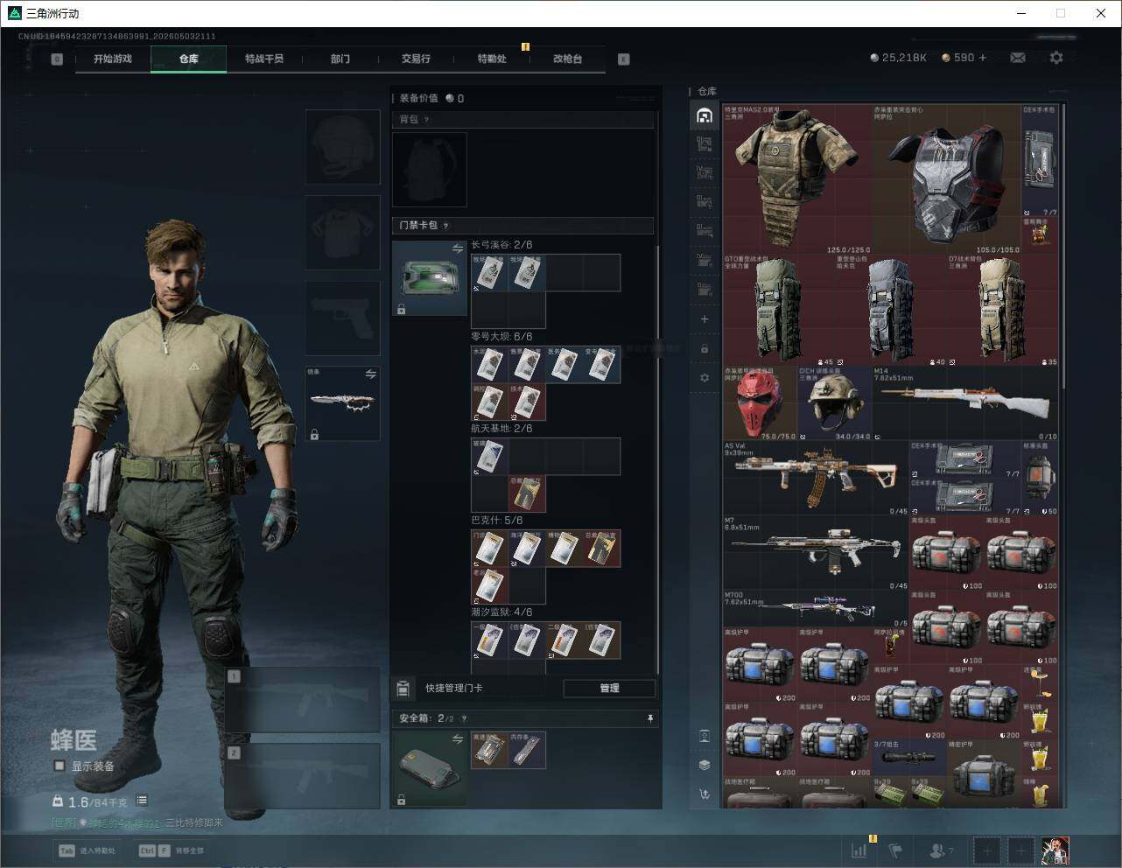Click the 潮汐监狱: 4/6 label
This screenshot has height=868, width=1122.
(x=501, y=612)
